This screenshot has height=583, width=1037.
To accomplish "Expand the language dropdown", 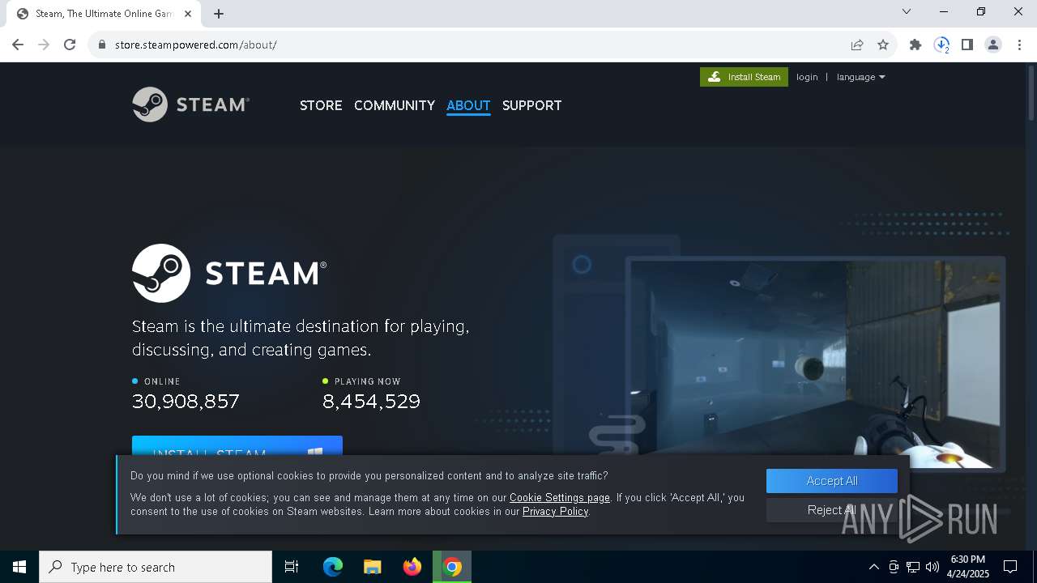I will tap(860, 77).
